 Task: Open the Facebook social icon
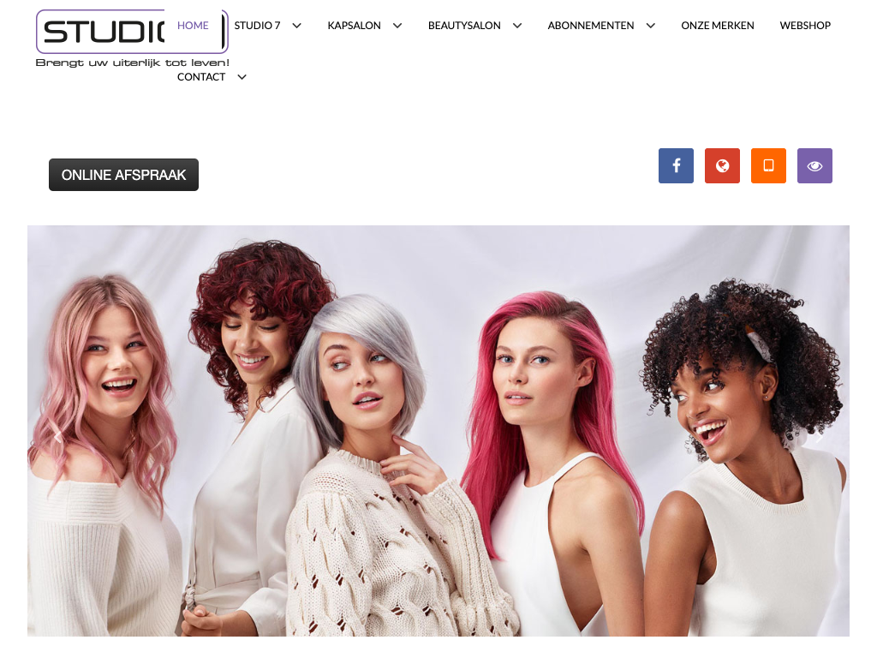tap(676, 165)
